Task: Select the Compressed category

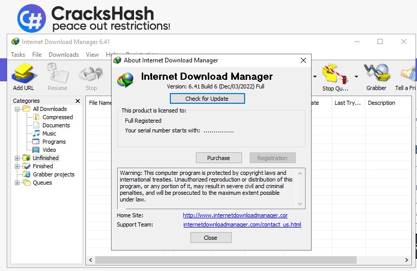Action: click(57, 117)
